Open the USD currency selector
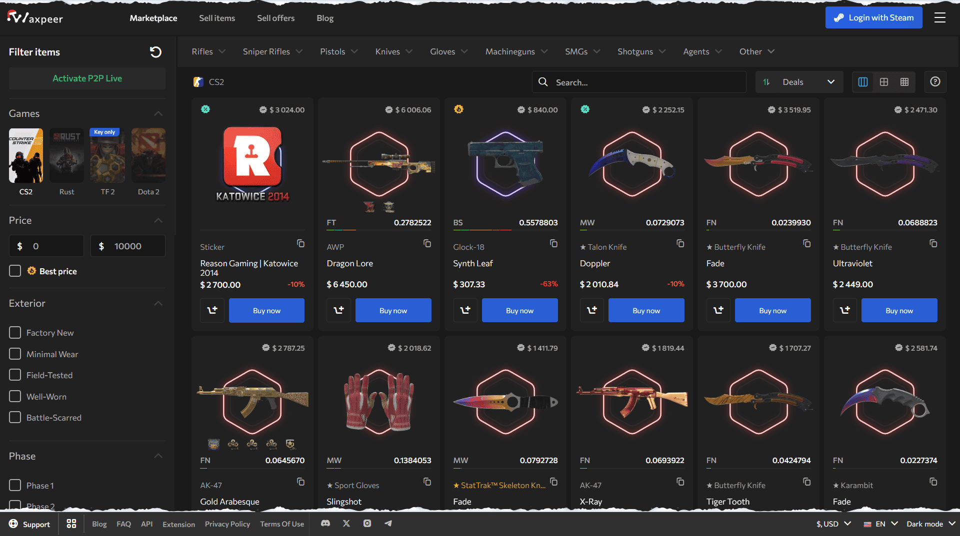Image resolution: width=960 pixels, height=536 pixels. (833, 524)
